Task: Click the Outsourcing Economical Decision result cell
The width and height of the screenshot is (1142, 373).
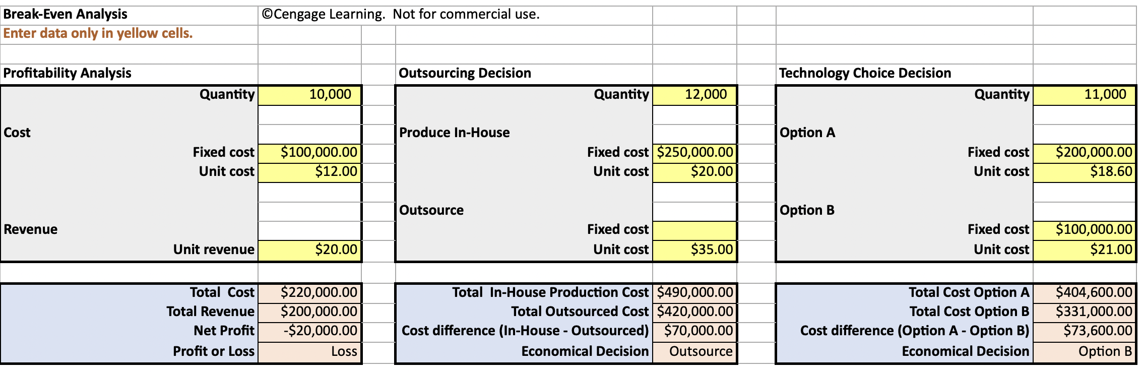Action: [694, 352]
